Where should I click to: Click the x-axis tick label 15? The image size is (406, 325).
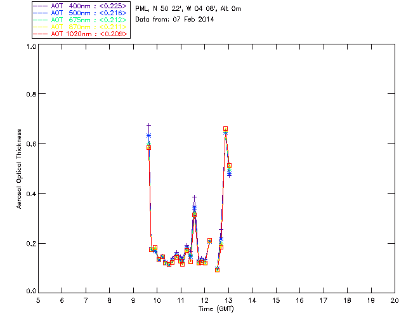click(276, 300)
